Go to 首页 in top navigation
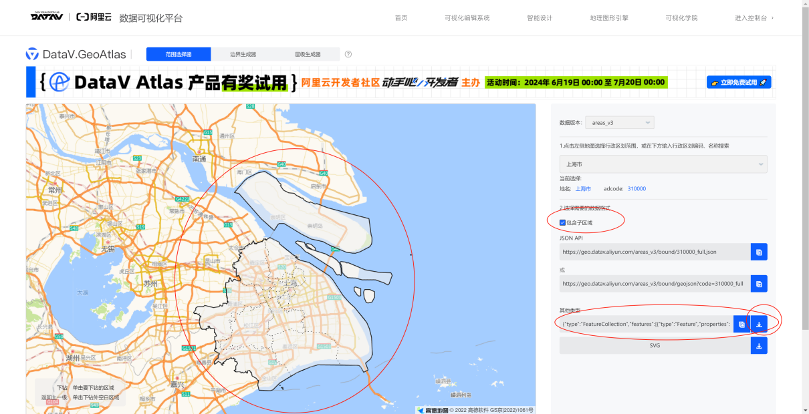The height and width of the screenshot is (414, 809). [401, 18]
